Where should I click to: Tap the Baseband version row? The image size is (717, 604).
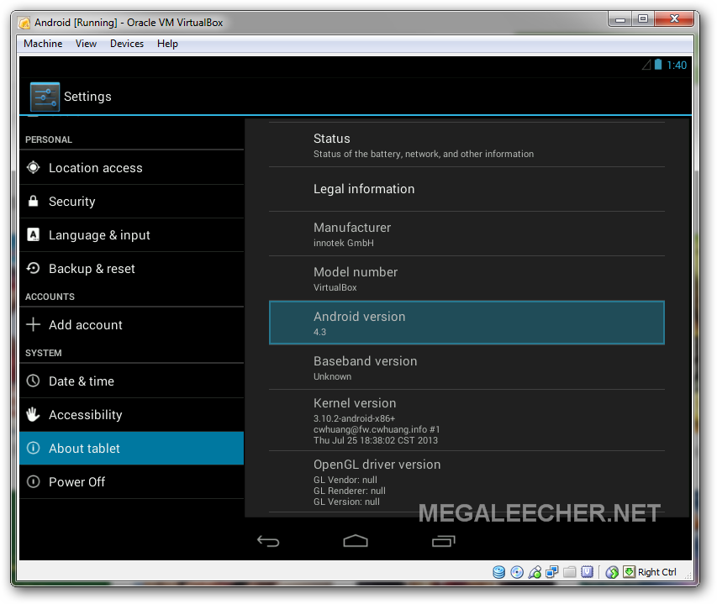[467, 367]
